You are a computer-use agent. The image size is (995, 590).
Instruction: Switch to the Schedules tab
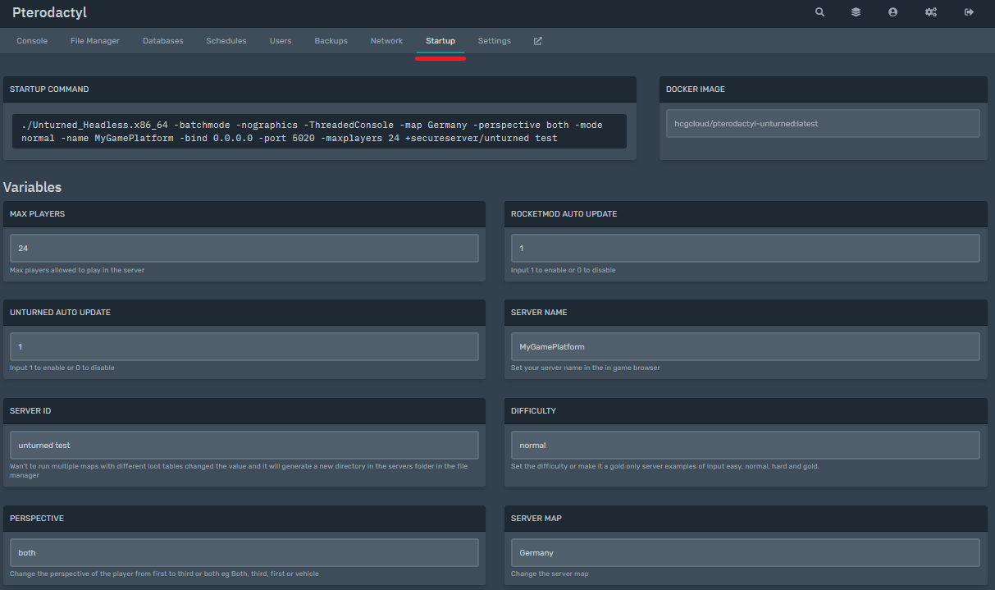[x=226, y=41]
